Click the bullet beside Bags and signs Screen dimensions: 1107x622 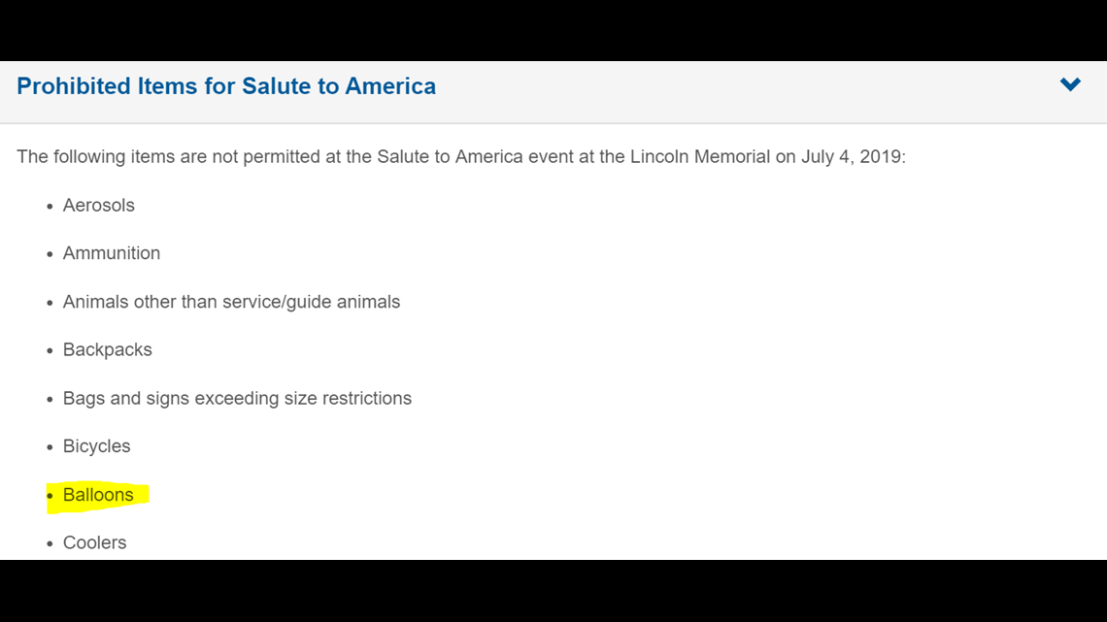[50, 400]
